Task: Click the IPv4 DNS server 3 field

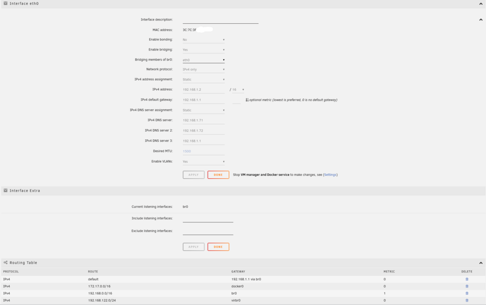Action: 204,140
